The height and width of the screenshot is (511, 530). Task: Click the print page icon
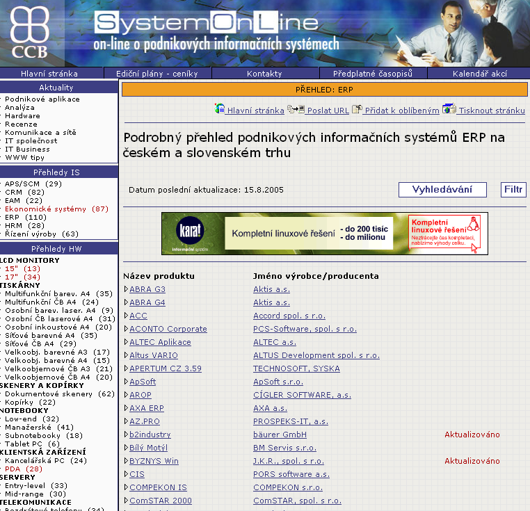pyautogui.click(x=449, y=108)
